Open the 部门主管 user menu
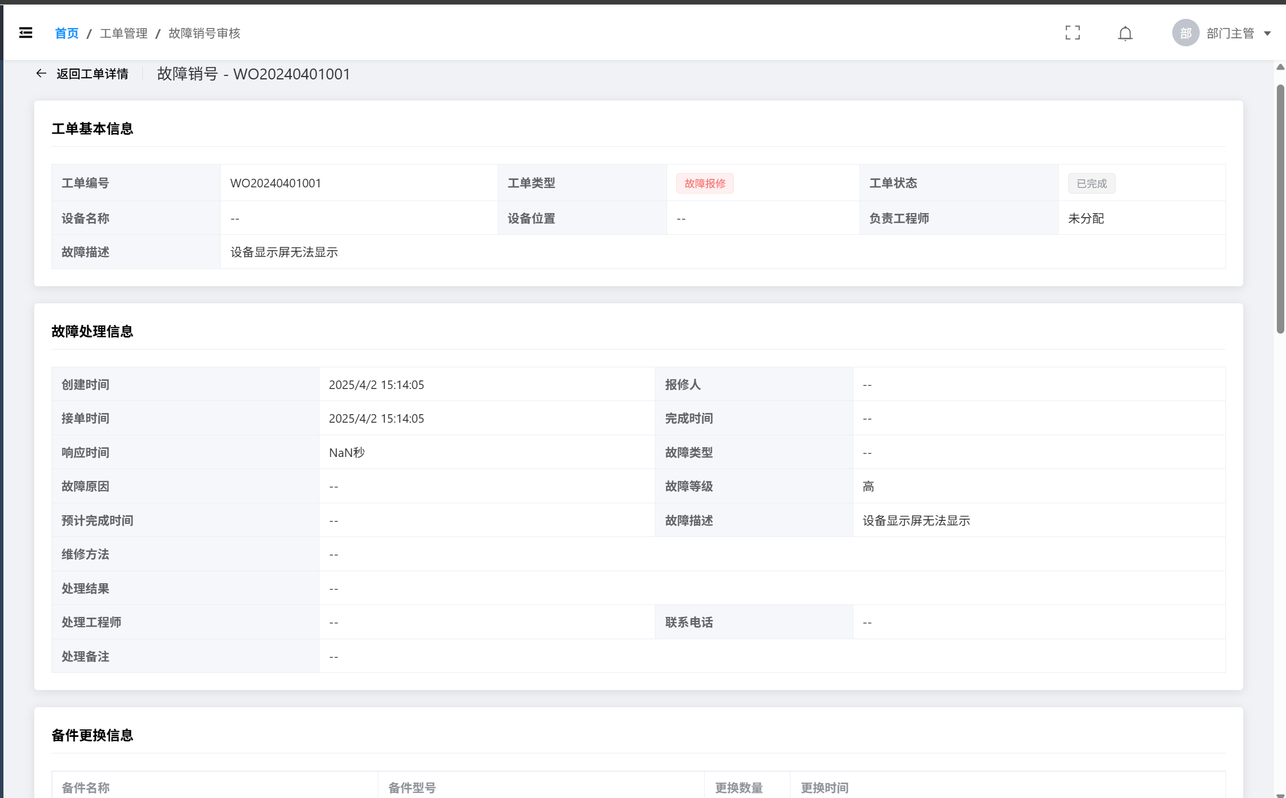Viewport: 1286px width, 798px height. click(1230, 34)
